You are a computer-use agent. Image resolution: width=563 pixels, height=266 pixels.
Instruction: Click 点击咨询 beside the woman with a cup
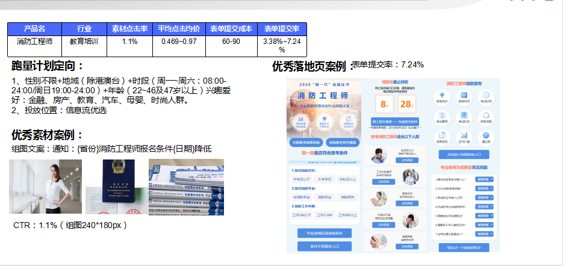click(x=407, y=203)
